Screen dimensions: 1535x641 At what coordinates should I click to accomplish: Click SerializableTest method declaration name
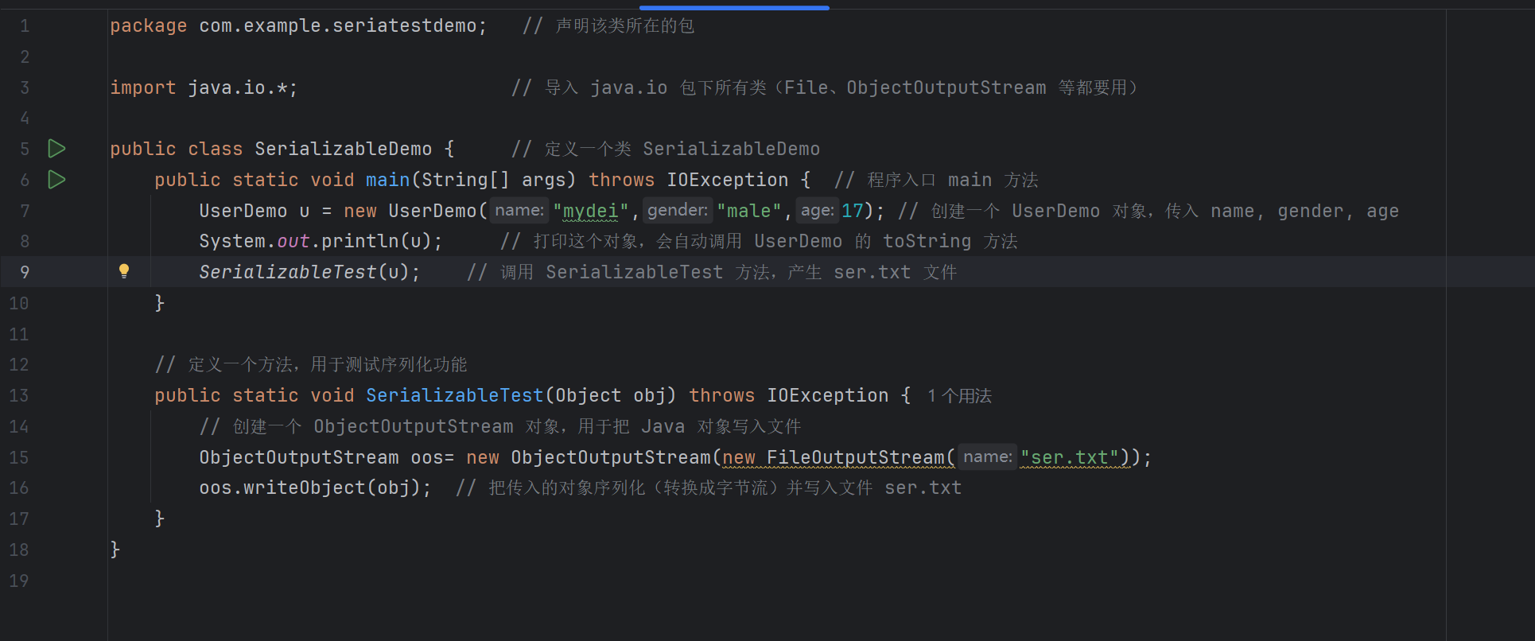tap(455, 395)
